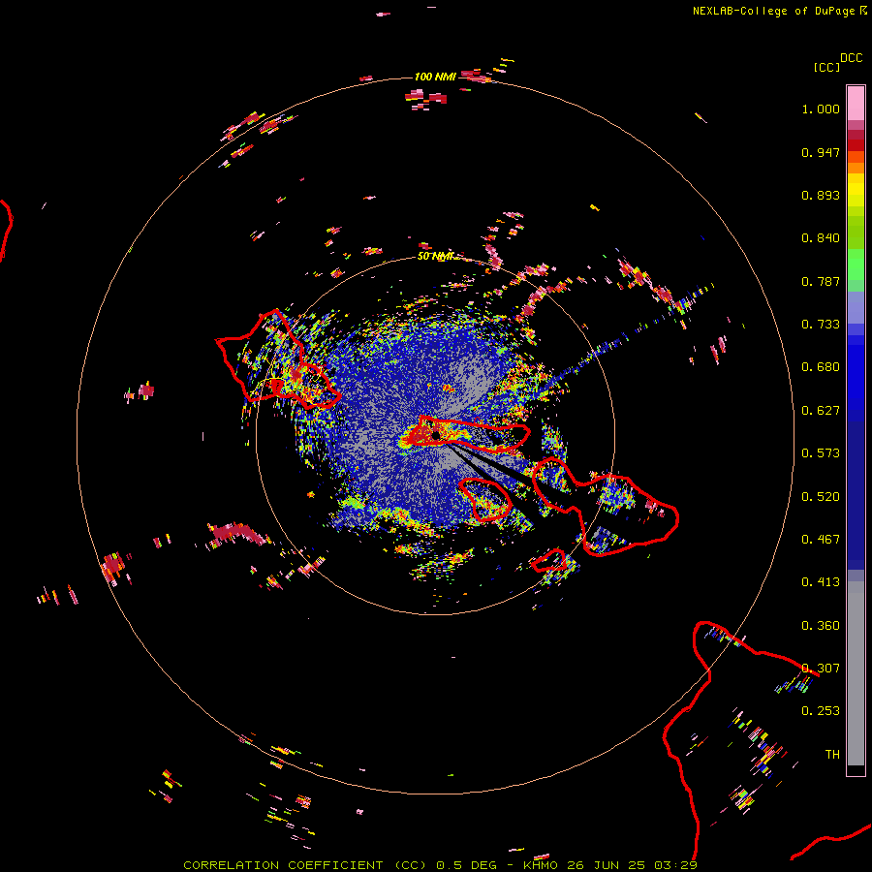Click the black radar site dot at center
The height and width of the screenshot is (872, 872).
436,435
